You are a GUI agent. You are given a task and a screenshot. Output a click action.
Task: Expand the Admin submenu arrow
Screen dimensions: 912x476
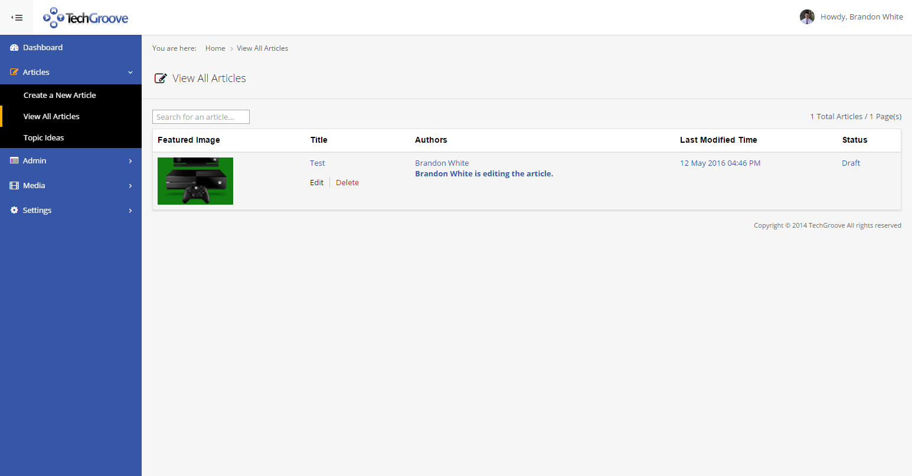click(x=130, y=161)
